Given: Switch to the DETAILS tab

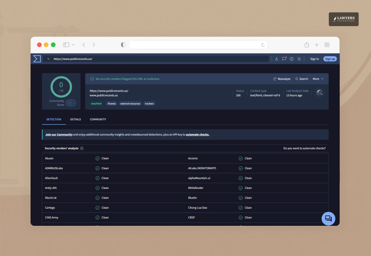Looking at the screenshot, I should tap(76, 119).
